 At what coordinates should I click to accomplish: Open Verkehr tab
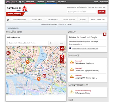[83, 20]
